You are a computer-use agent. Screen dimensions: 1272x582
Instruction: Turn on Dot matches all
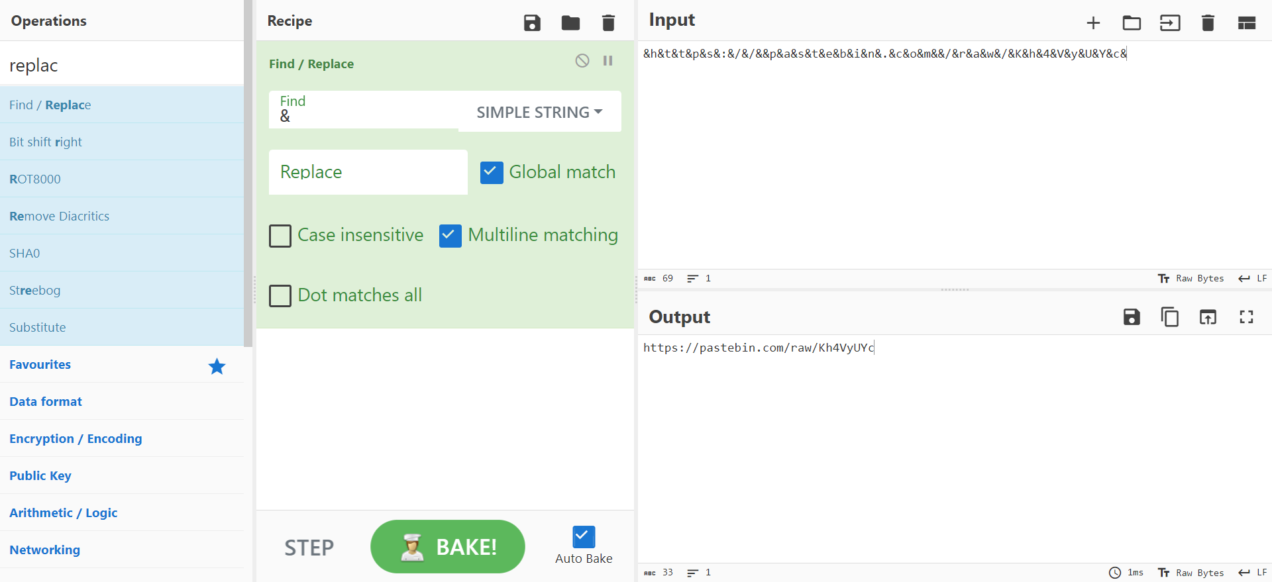pyautogui.click(x=280, y=295)
